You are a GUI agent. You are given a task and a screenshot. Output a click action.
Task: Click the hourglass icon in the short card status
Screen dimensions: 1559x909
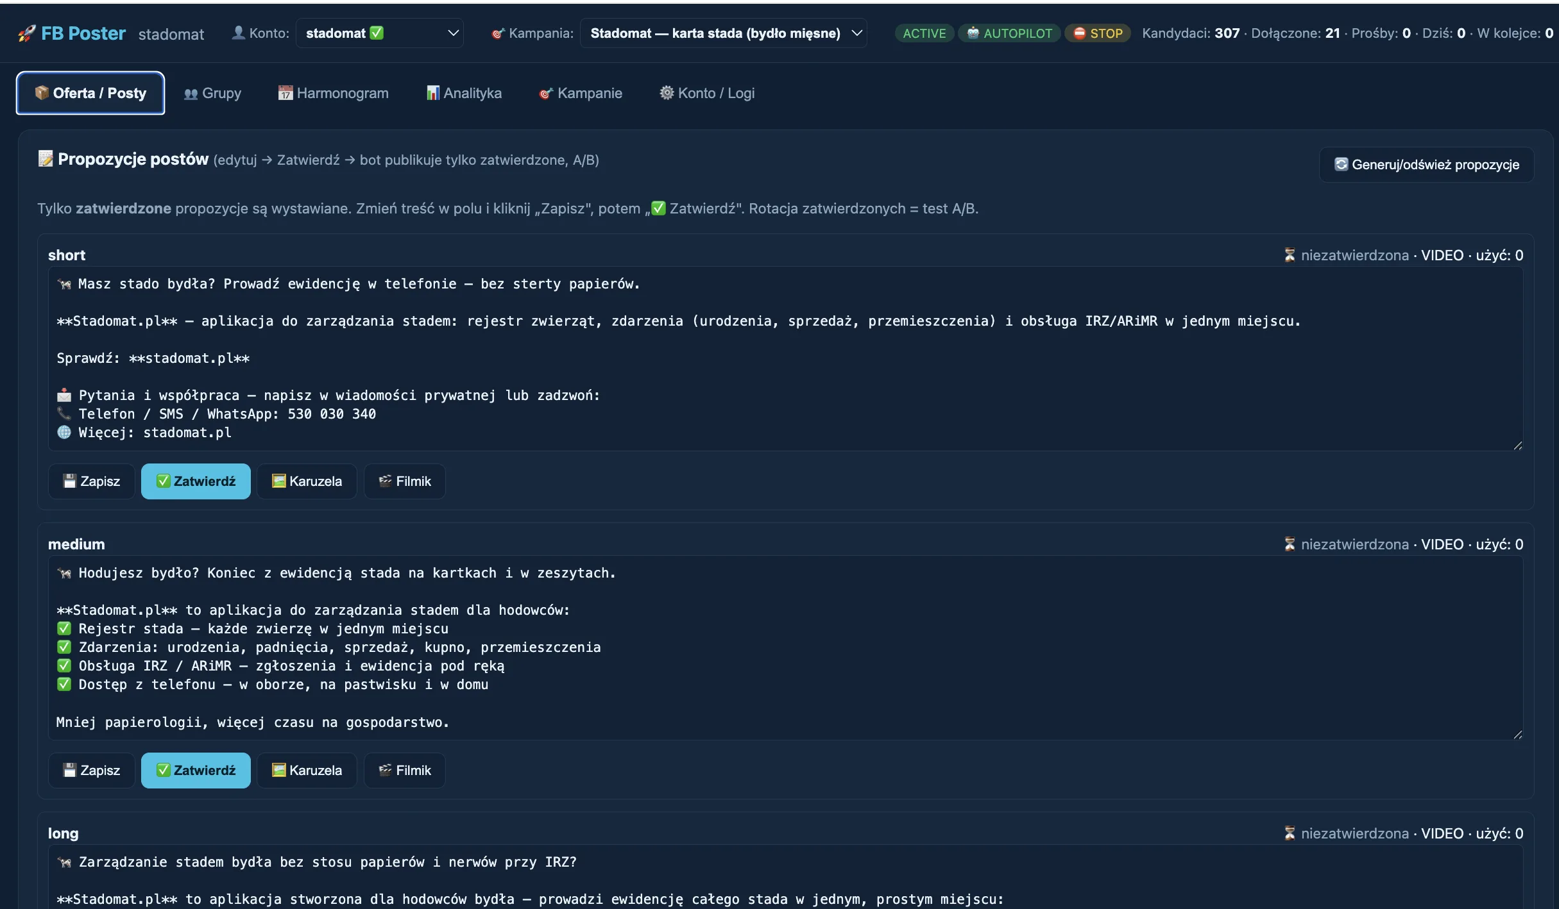pyautogui.click(x=1290, y=255)
